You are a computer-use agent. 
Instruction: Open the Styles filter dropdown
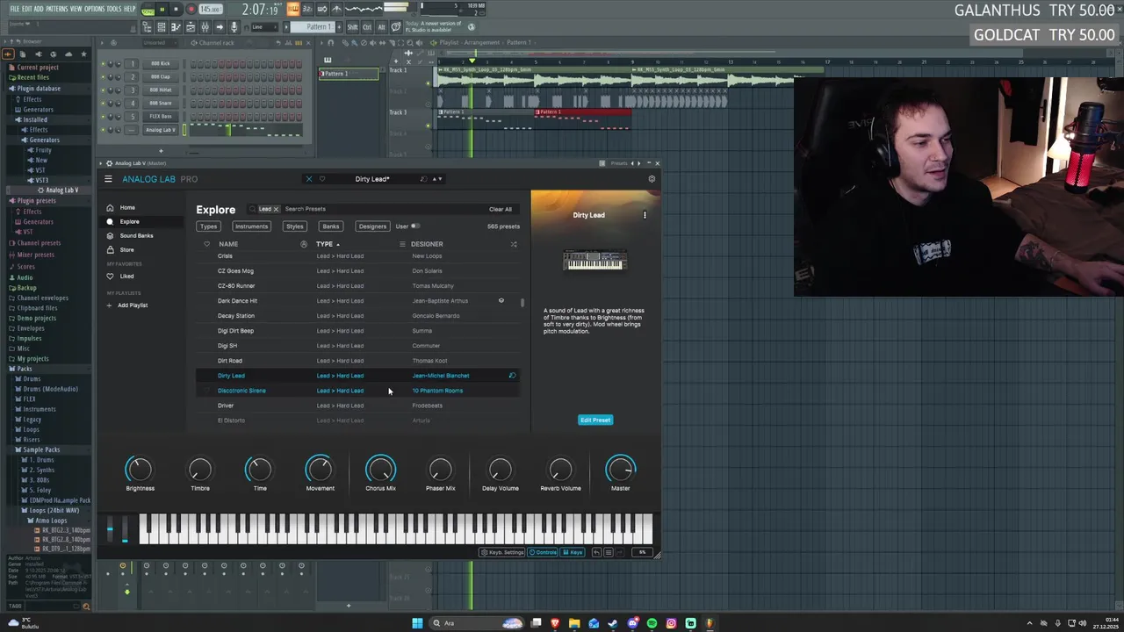click(294, 226)
